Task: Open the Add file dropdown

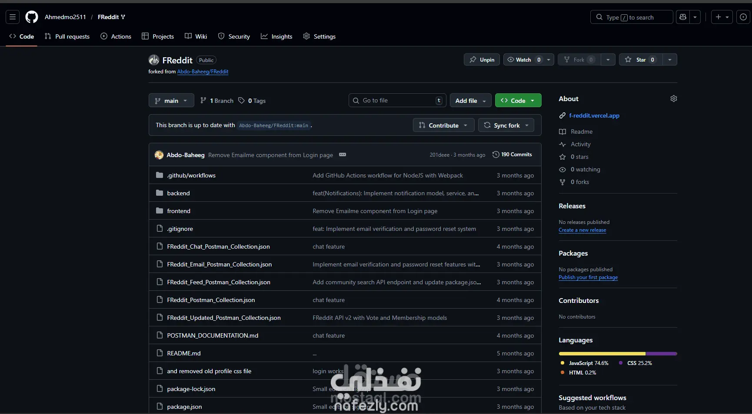Action: 471,101
